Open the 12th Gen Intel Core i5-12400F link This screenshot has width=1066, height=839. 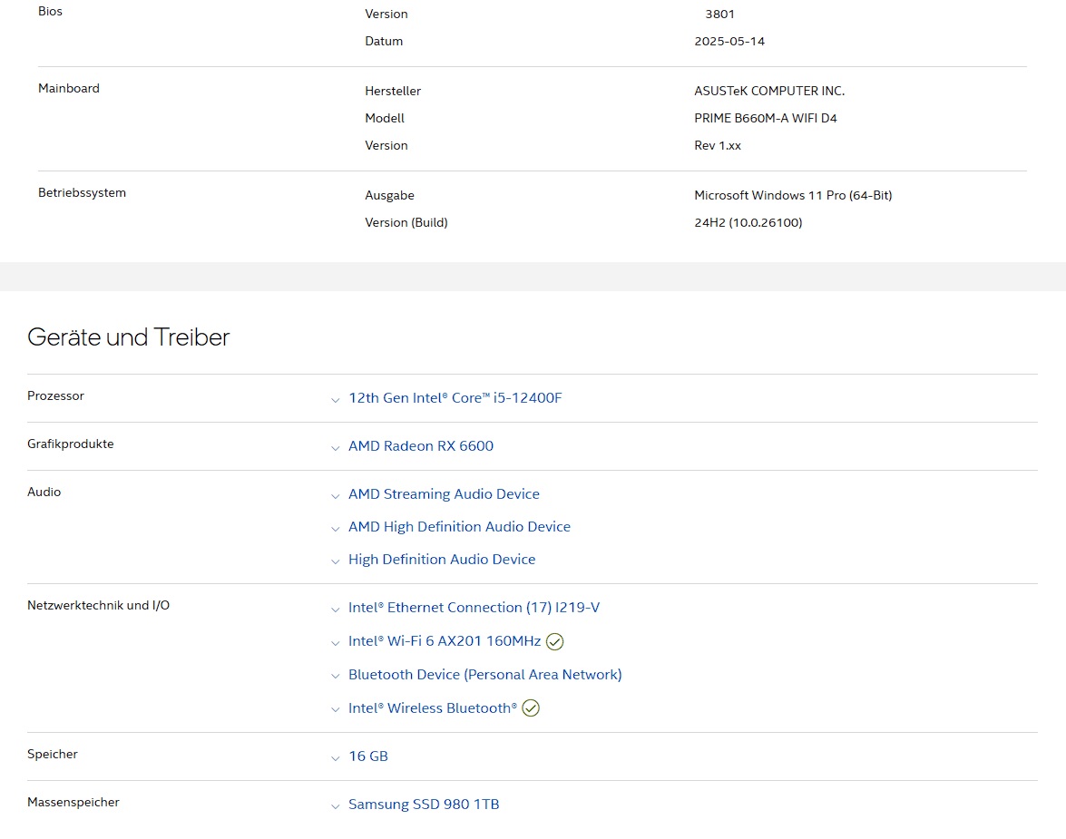click(455, 398)
